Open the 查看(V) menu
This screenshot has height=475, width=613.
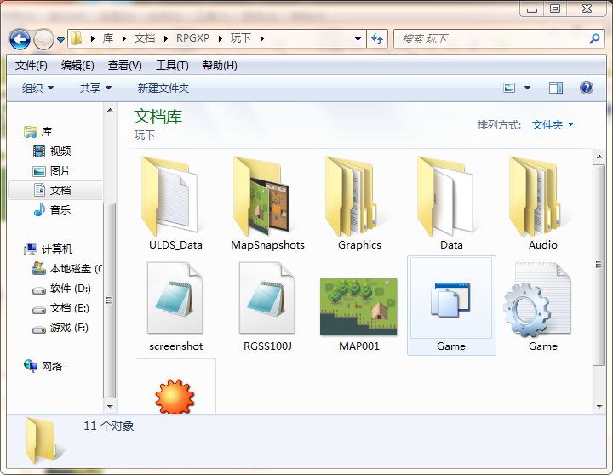[124, 66]
